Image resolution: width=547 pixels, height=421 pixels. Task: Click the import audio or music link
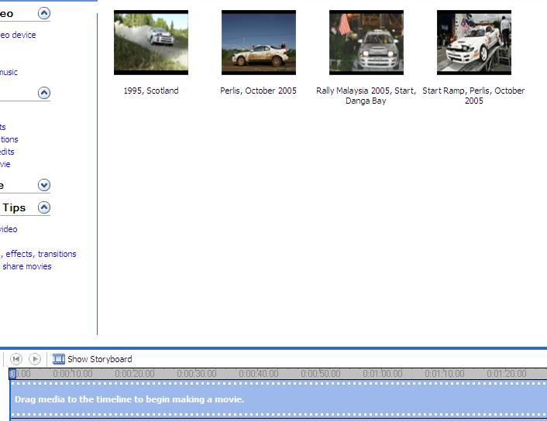coord(9,72)
